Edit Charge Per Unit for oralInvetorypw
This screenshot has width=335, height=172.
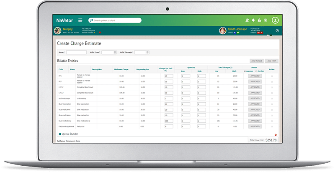coord(169,99)
